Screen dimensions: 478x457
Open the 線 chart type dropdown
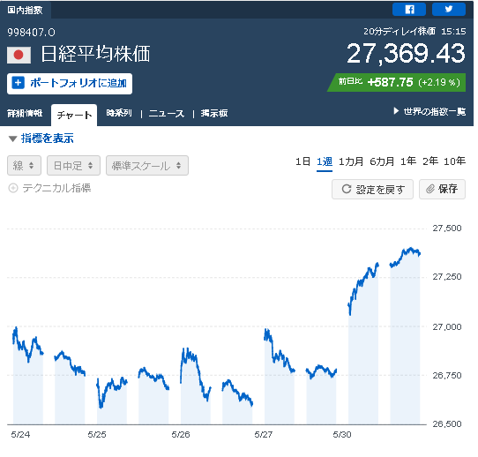24,166
